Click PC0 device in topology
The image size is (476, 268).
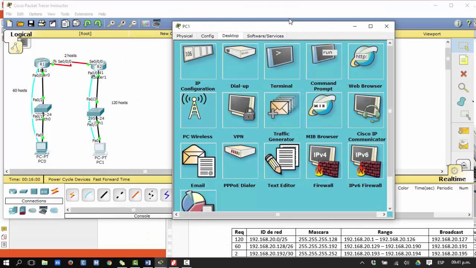41,148
